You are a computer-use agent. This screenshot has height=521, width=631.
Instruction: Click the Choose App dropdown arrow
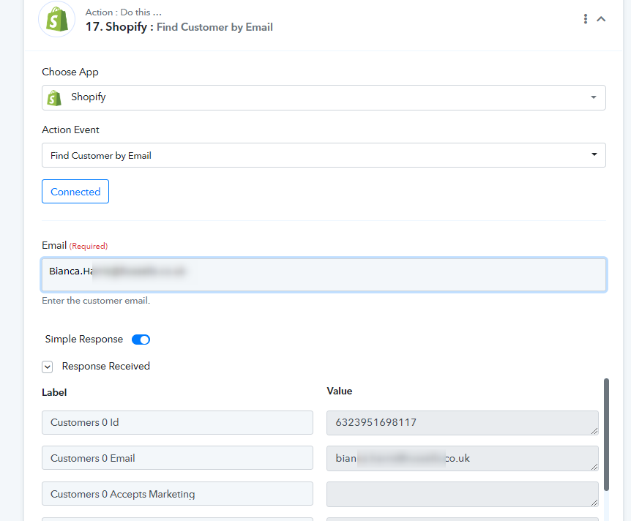click(593, 97)
